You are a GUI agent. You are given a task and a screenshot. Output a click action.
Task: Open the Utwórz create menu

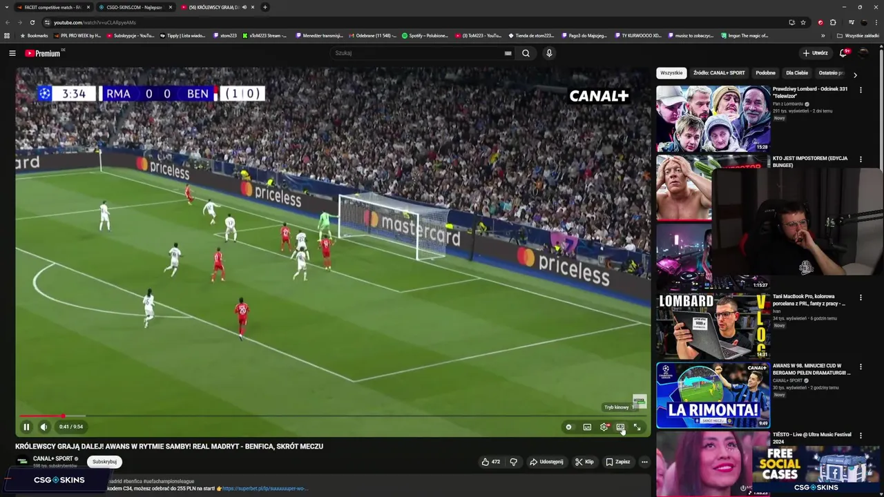click(x=815, y=53)
